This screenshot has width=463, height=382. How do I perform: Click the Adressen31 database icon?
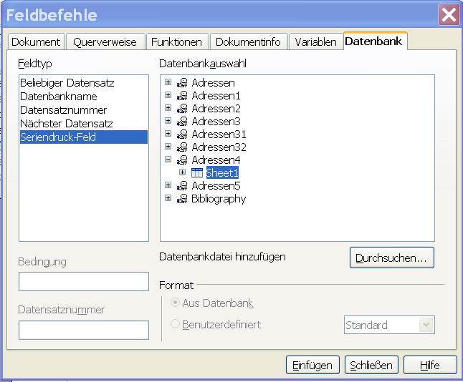pyautogui.click(x=182, y=134)
